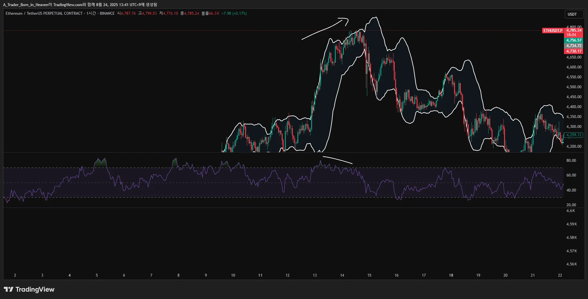Click the TradingView wordmark text

(x=35, y=289)
